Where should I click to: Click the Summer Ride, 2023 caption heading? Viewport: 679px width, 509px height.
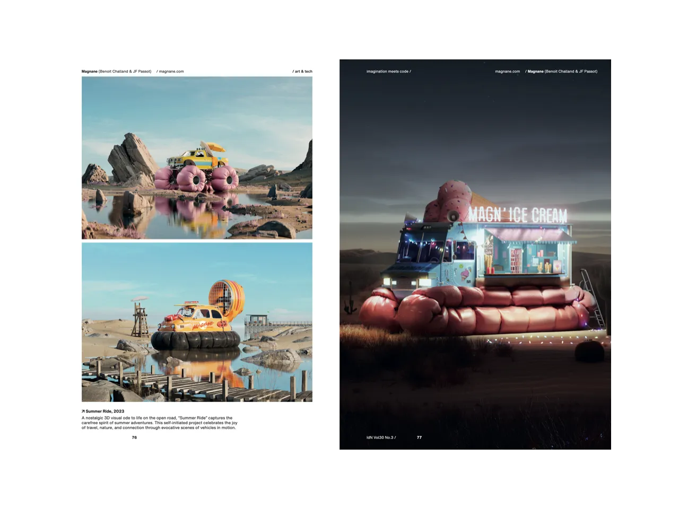pos(104,410)
